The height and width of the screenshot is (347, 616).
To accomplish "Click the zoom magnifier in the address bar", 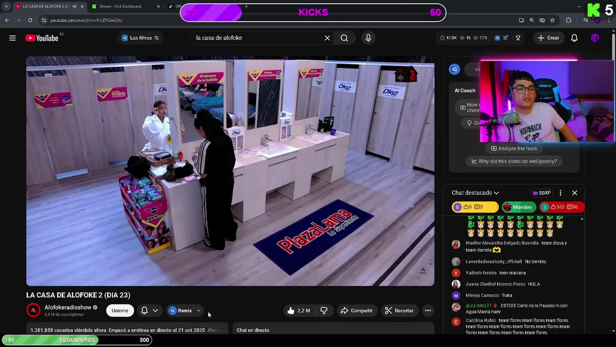I will [x=532, y=20].
